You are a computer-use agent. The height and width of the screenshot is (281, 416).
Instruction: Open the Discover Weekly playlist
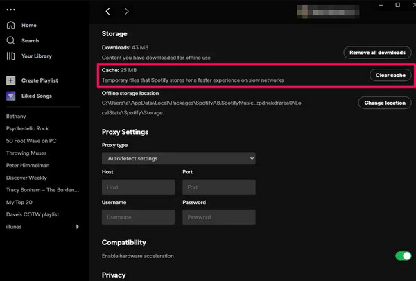pyautogui.click(x=26, y=178)
